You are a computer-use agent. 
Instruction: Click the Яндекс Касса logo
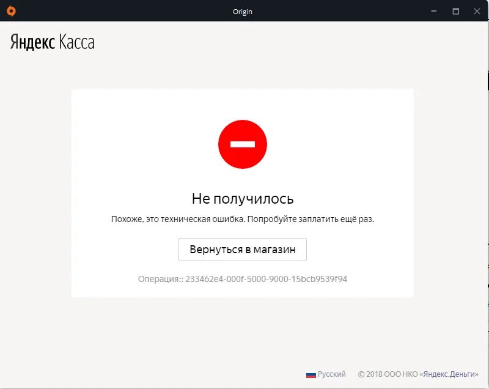coord(53,42)
